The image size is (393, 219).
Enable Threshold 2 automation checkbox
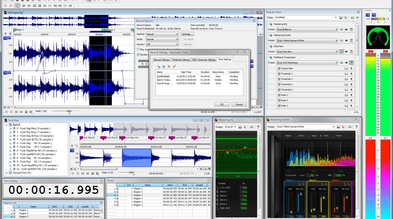tap(279, 79)
